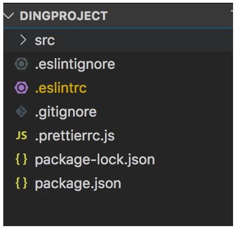Click the braces icon beside package.json
Image resolution: width=239 pixels, height=231 pixels.
[x=22, y=183]
